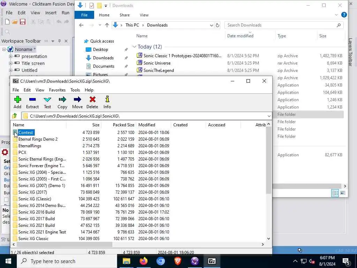Screen dimensions: 357x268
Task: Open the 7-Zip address path dropdown
Action: [269, 116]
